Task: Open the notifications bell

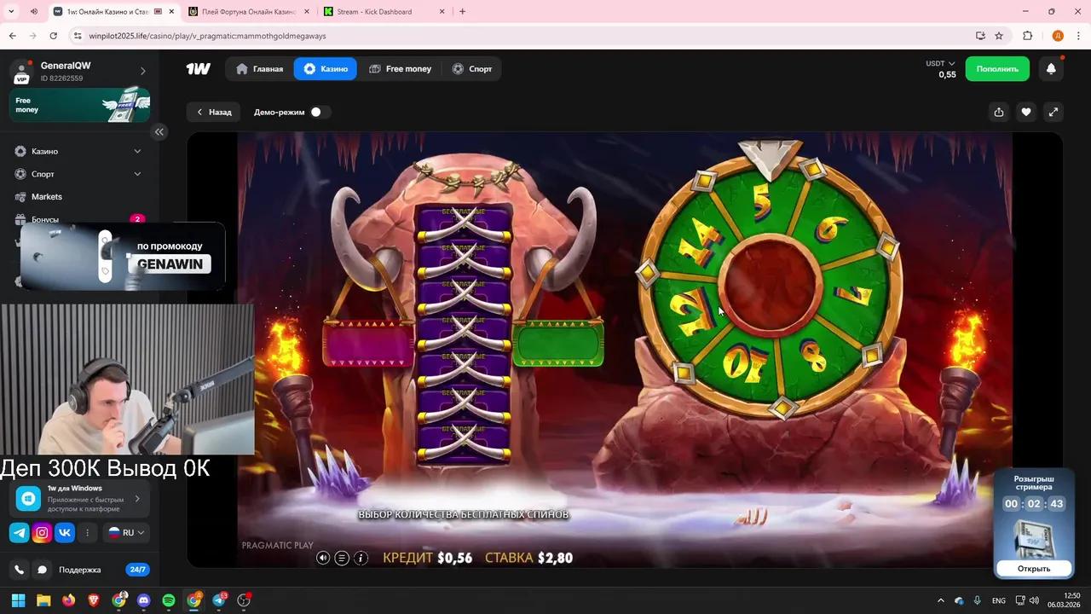Action: (1051, 68)
